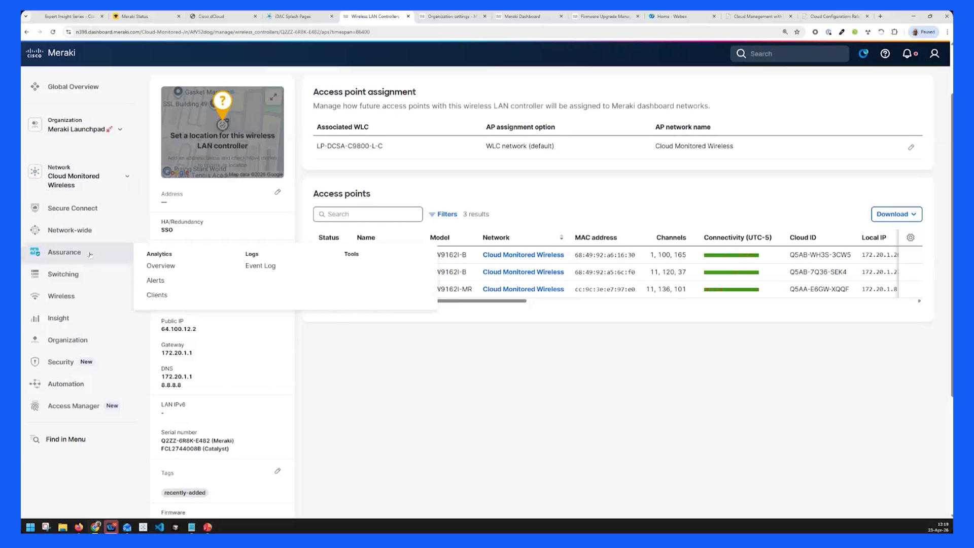Image resolution: width=974 pixels, height=548 pixels.
Task: Click Find in Menu
Action: 65,439
